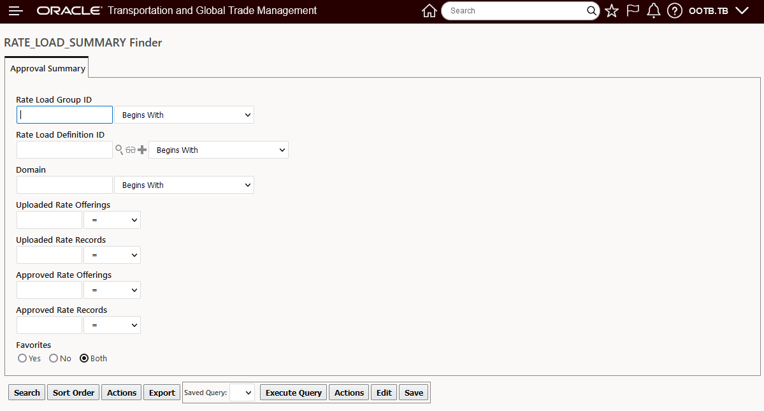The height and width of the screenshot is (411, 764).
Task: Open the Saved Query dropdown
Action: (242, 393)
